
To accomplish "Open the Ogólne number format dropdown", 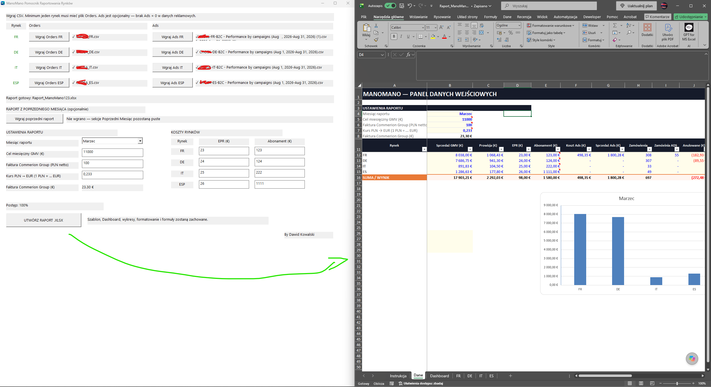I will (519, 25).
